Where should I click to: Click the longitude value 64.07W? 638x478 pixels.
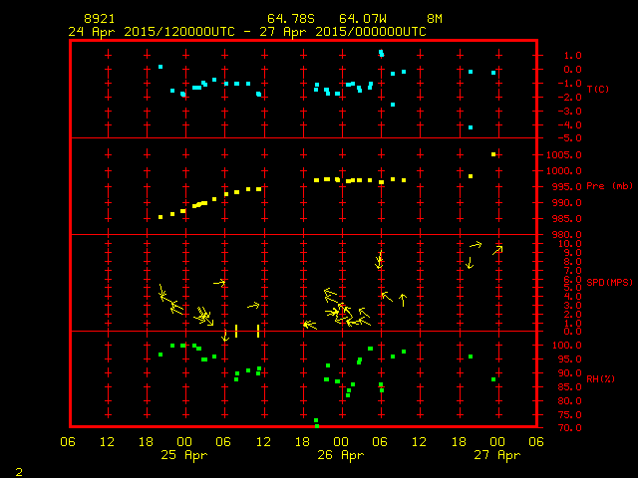coord(362,19)
